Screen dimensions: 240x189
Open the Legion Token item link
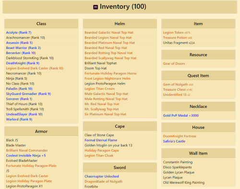[x=173, y=33]
